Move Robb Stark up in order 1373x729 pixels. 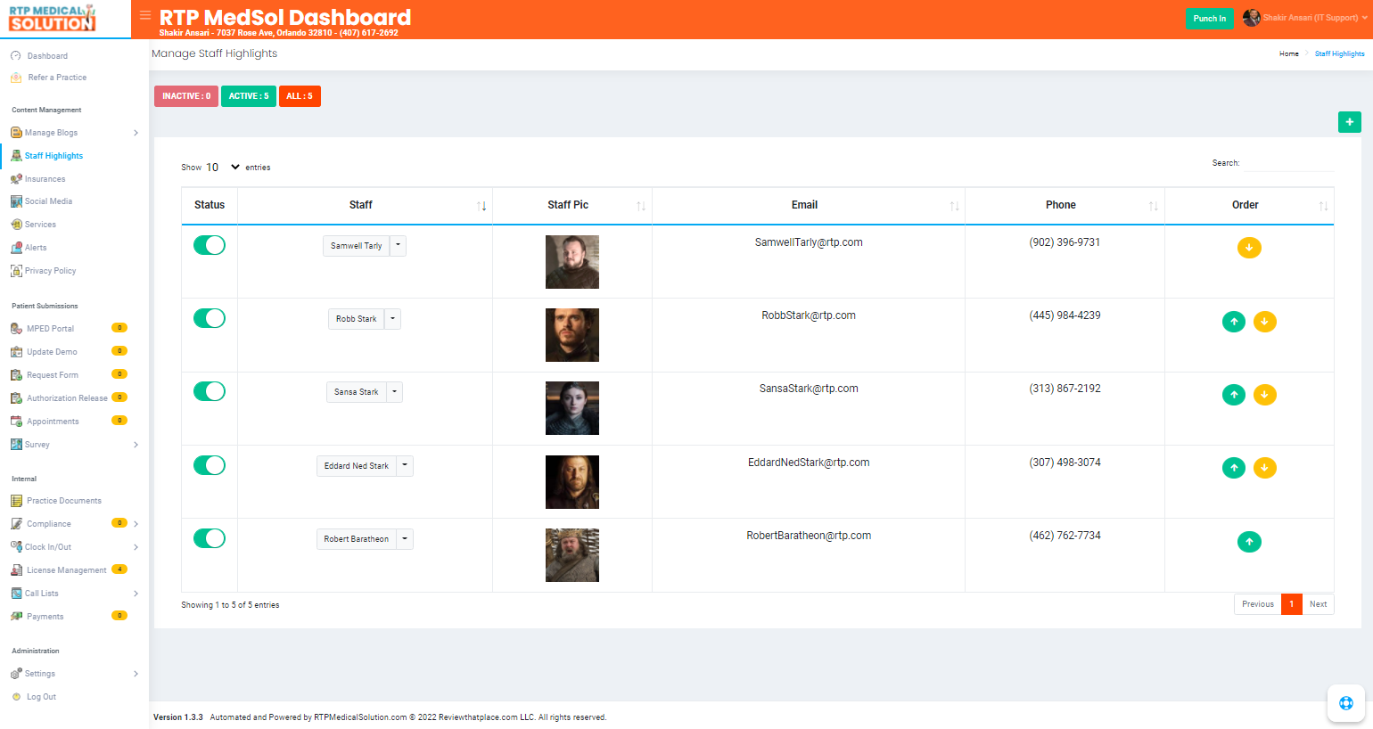(1234, 322)
